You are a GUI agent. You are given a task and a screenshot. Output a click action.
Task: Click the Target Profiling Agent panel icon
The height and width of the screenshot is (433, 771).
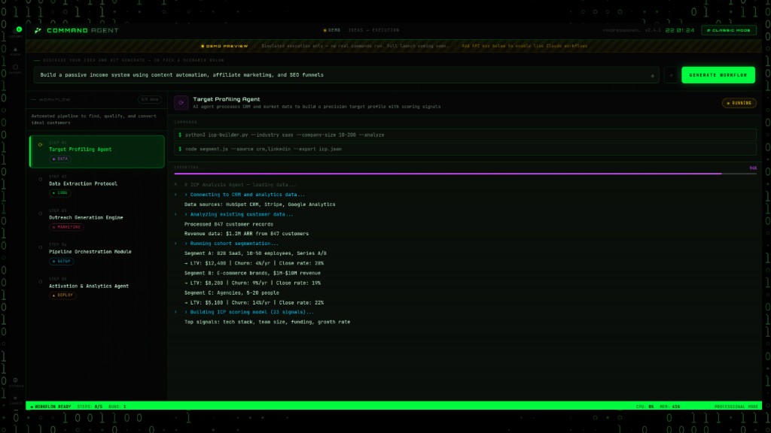point(181,101)
